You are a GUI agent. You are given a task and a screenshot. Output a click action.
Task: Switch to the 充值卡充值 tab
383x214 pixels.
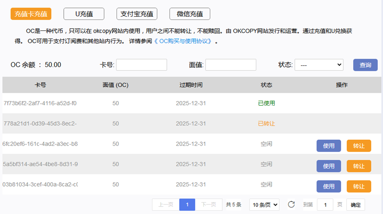[x=31, y=14]
